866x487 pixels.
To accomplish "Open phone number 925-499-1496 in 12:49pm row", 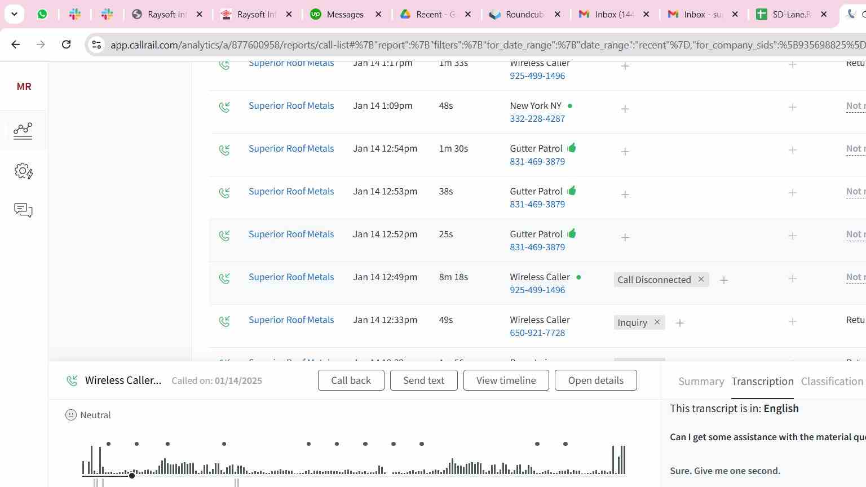I will click(537, 290).
